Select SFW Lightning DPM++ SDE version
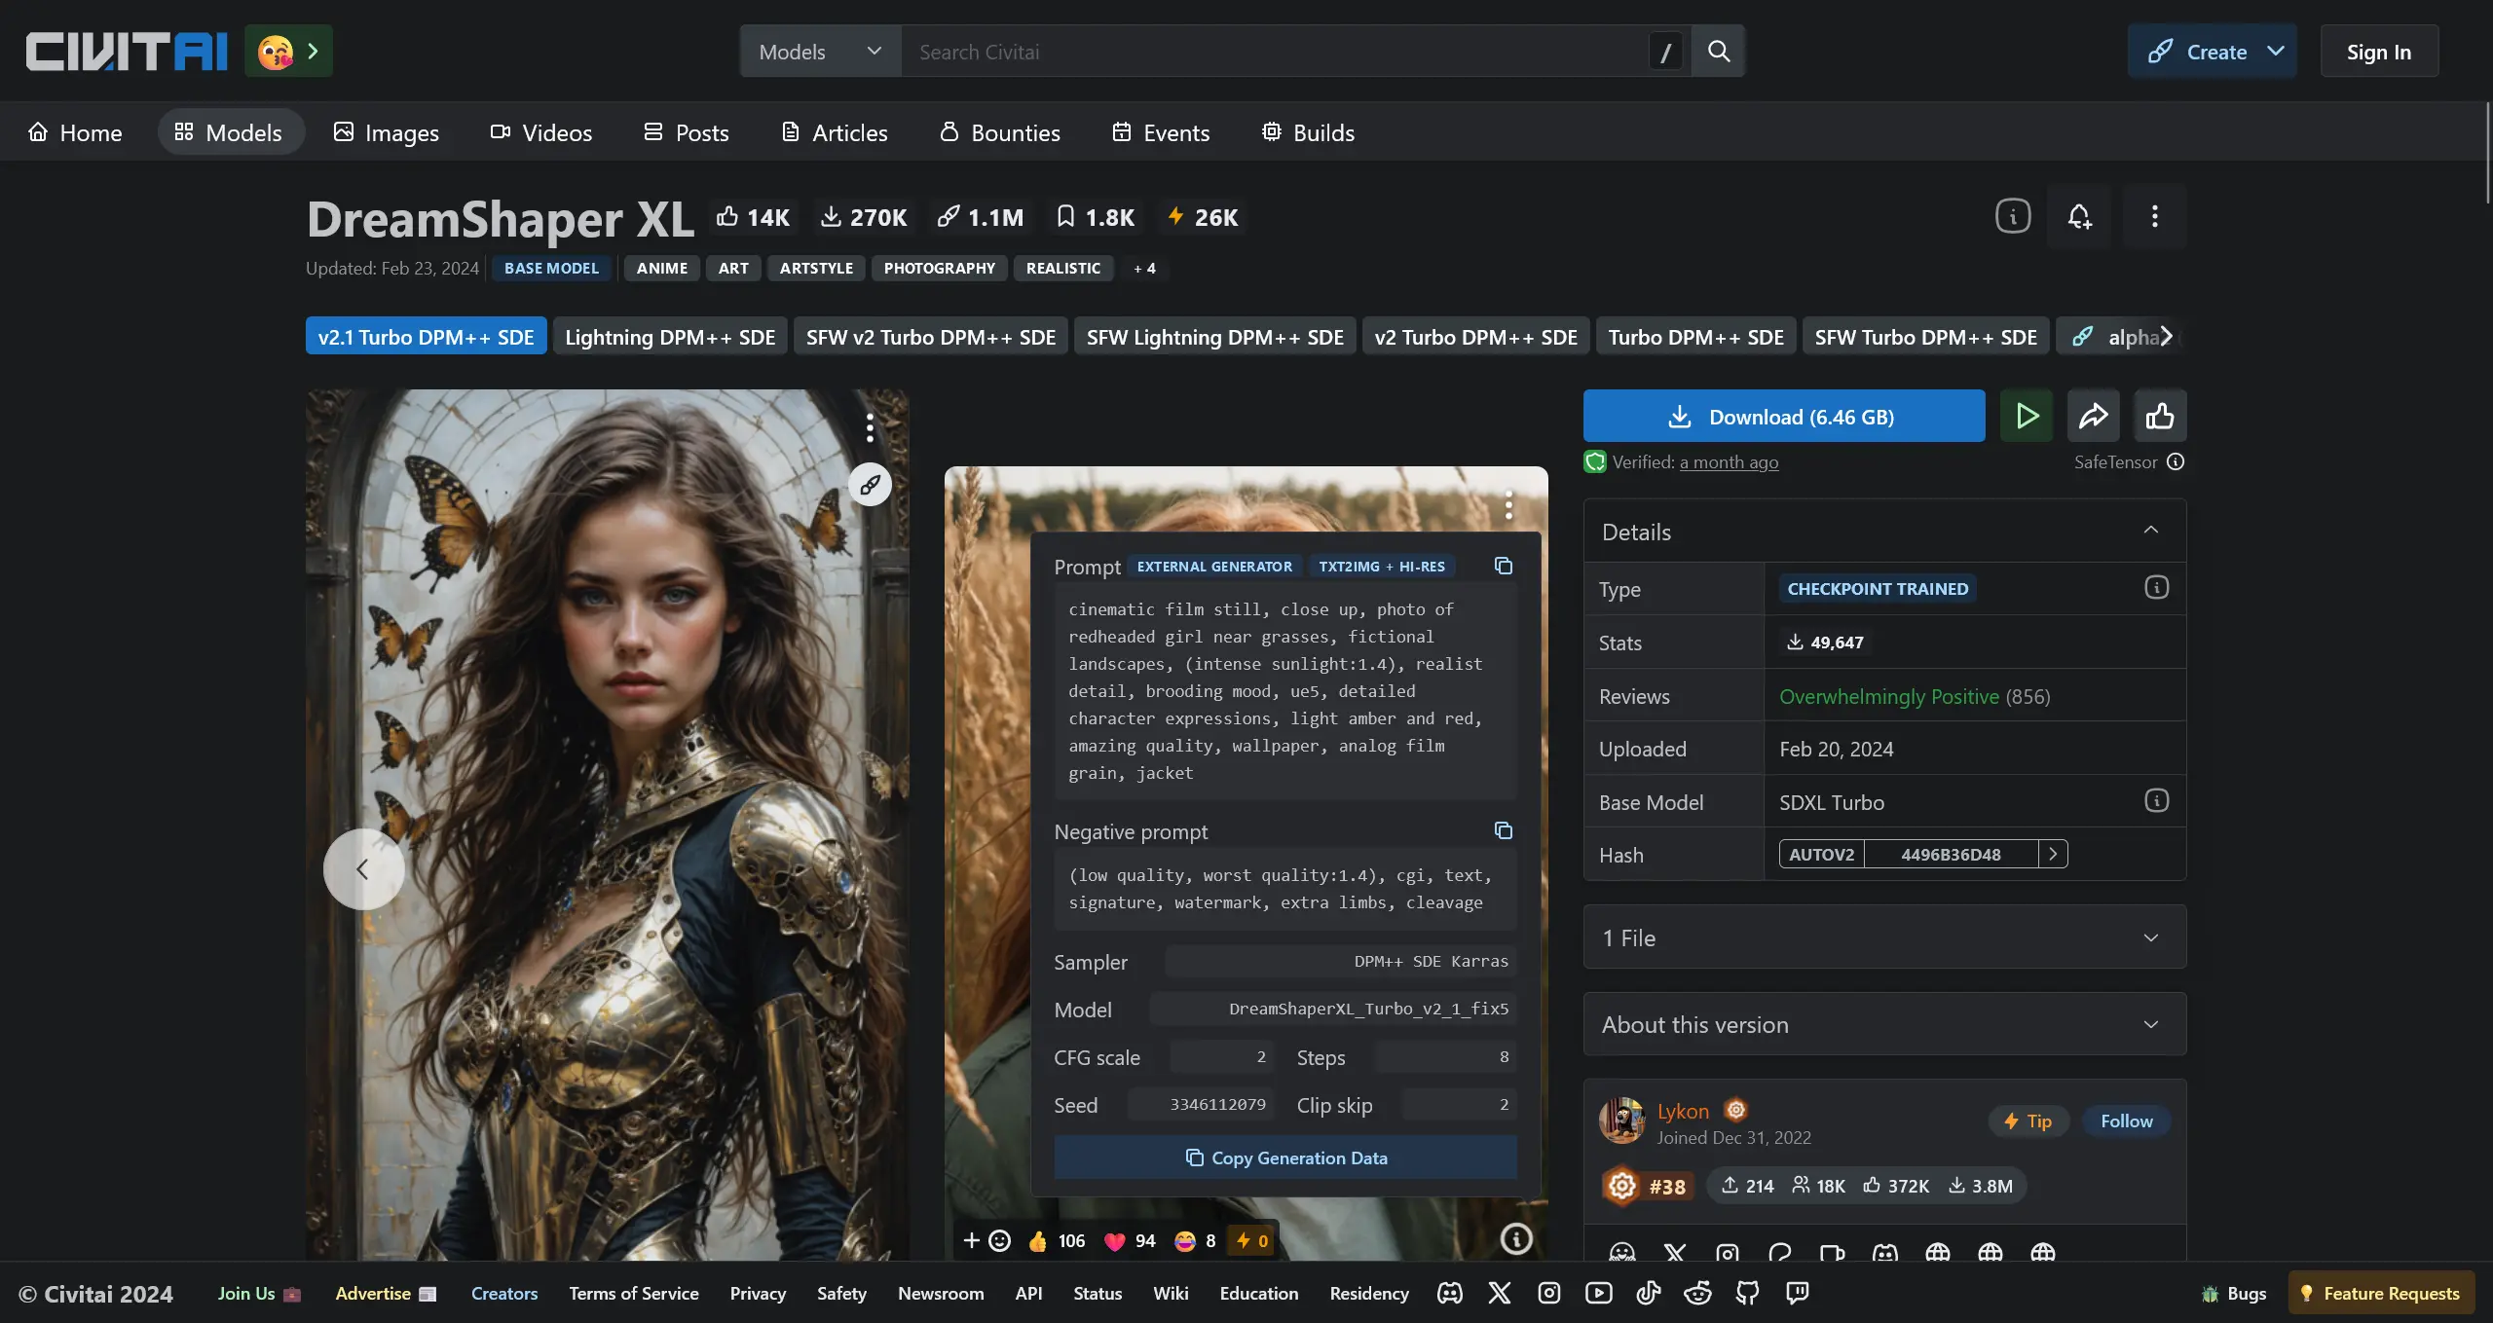Screen dimensions: 2493x1323 click(x=1214, y=337)
